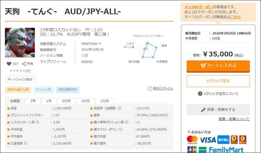Click the share icon labeled 共有
The image size is (261, 153).
click(x=24, y=64)
